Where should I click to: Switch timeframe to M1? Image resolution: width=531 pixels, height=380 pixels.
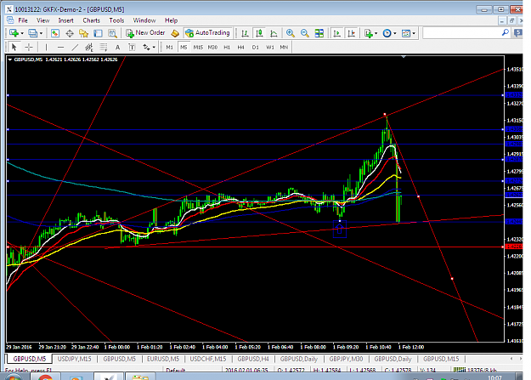(169, 47)
